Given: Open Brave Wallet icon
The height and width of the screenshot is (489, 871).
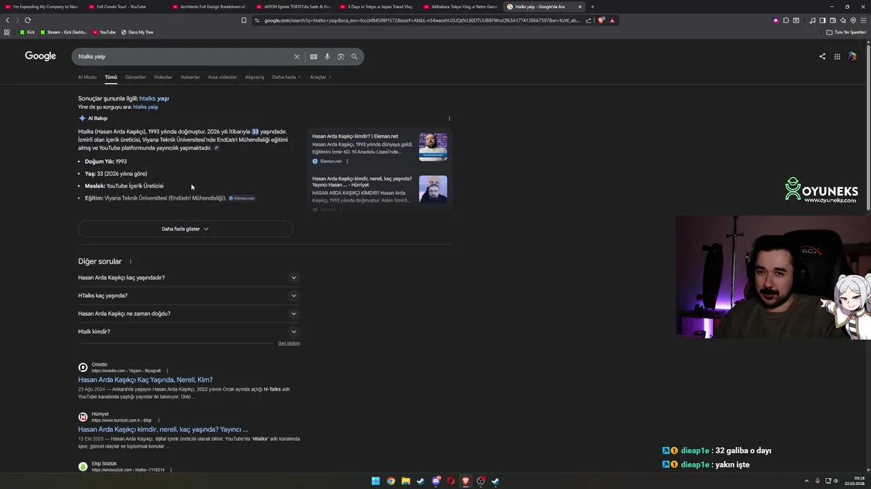Looking at the screenshot, I should [833, 20].
